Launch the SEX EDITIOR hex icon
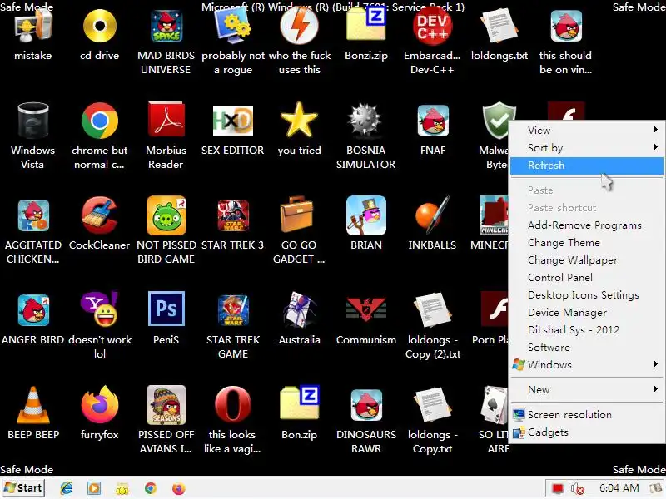 [233, 121]
